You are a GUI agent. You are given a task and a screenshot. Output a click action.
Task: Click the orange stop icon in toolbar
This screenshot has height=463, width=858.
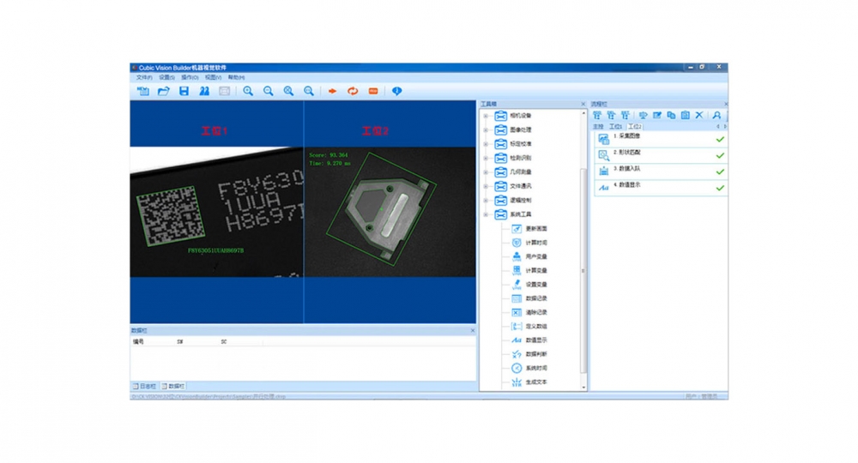[x=373, y=91]
